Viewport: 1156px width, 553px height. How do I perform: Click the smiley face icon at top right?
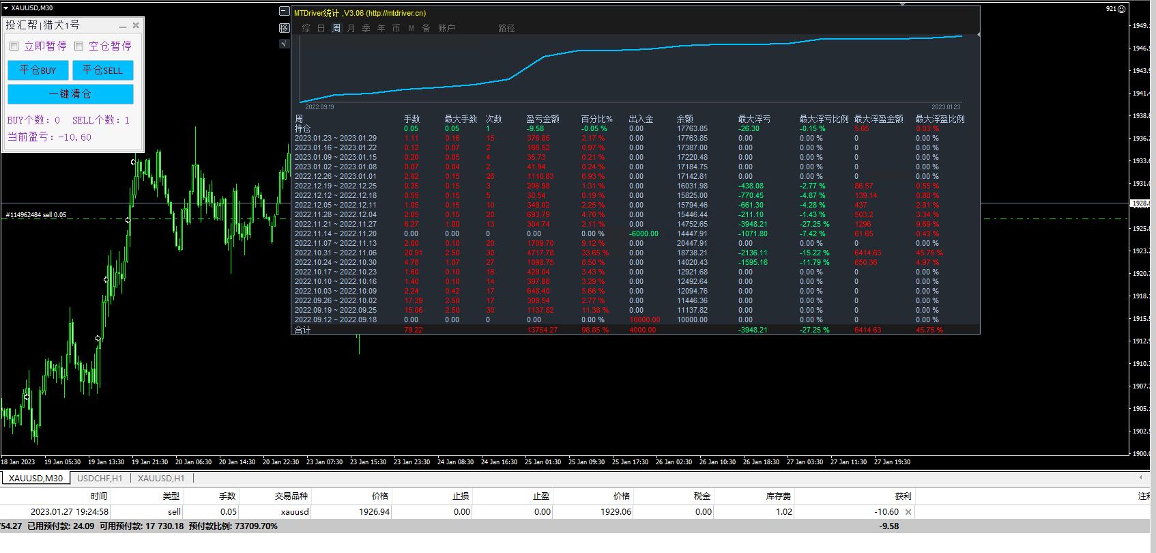click(1121, 9)
